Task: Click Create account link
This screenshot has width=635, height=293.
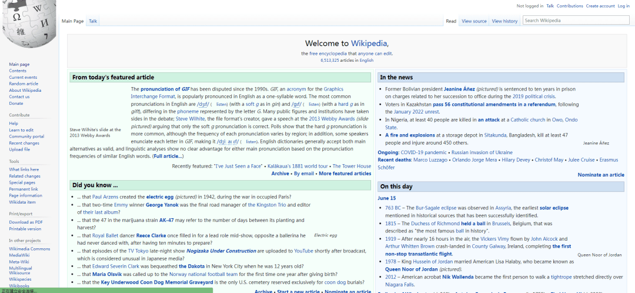Action: pyautogui.click(x=600, y=6)
